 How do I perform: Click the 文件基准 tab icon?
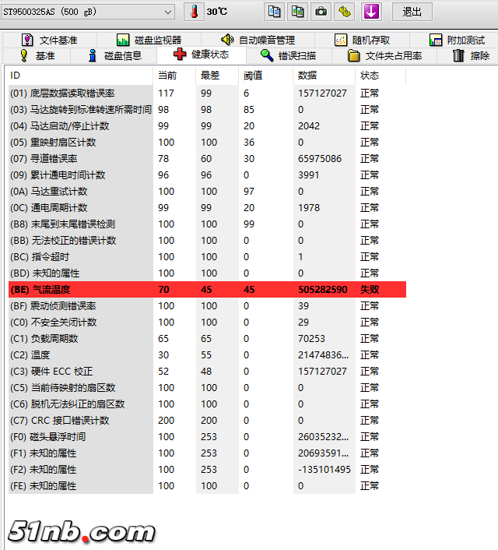(27, 40)
